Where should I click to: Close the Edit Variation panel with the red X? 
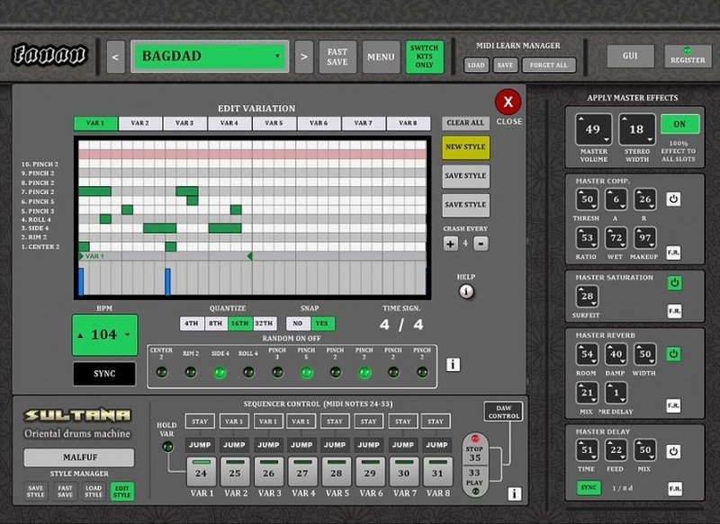pyautogui.click(x=508, y=102)
